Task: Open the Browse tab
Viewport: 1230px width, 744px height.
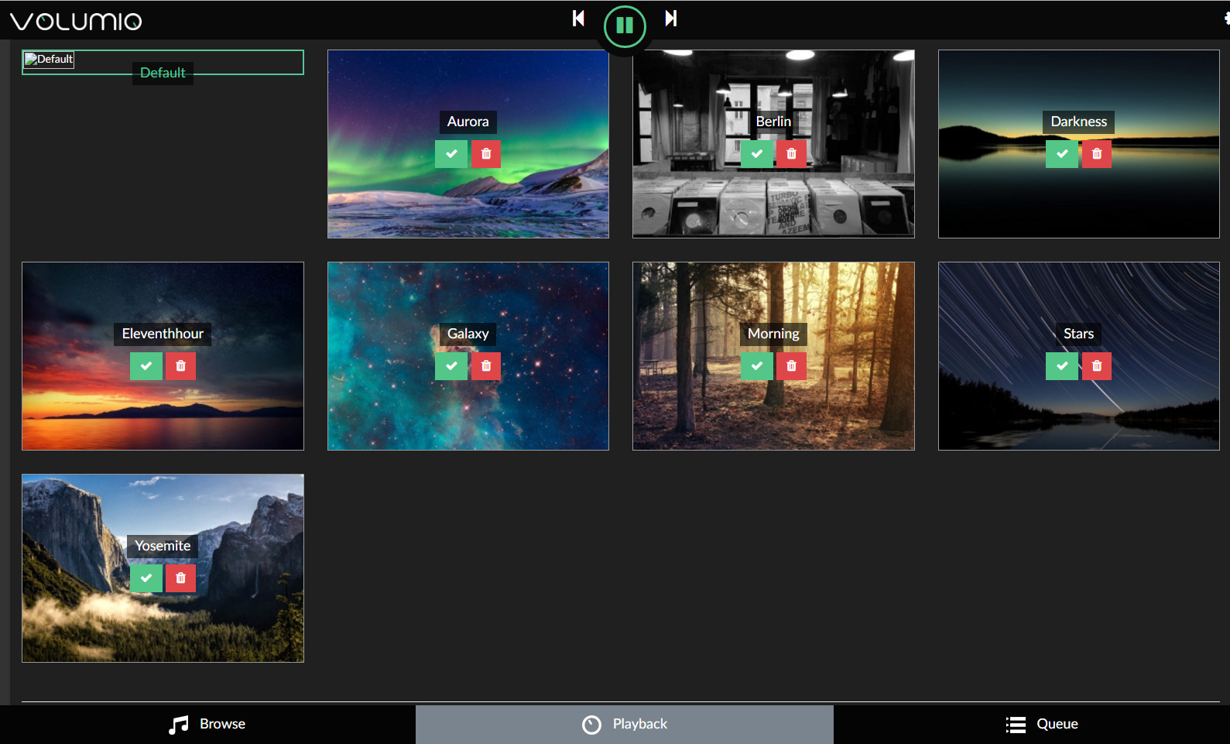Action: coord(207,725)
